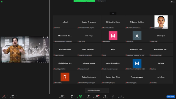Click the muted mic icon on ari sukma tile
This screenshot has width=176, height=99.
(x=150, y=83)
